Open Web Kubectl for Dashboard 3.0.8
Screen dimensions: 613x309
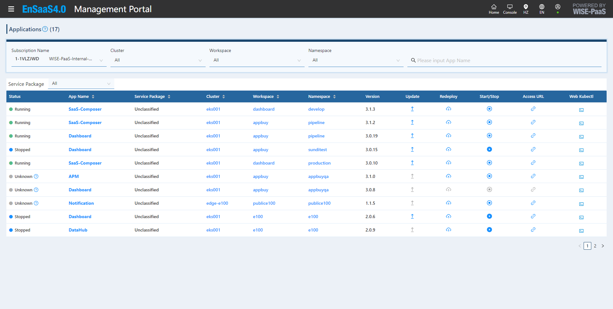581,190
